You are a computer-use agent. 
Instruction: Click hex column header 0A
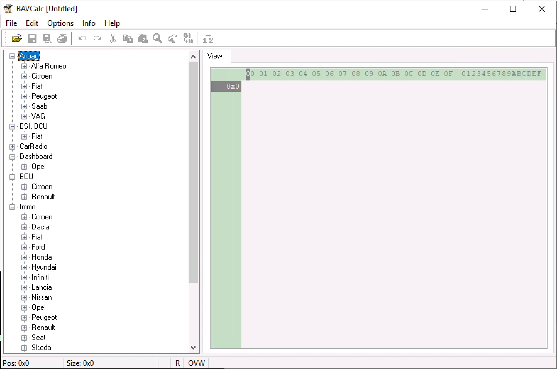382,74
